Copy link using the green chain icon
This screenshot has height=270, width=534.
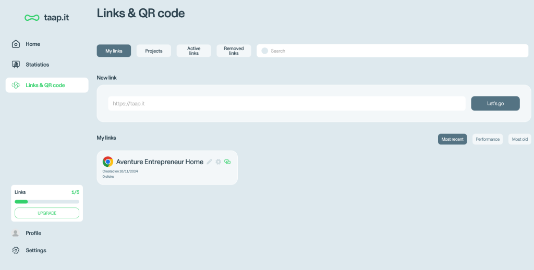227,162
